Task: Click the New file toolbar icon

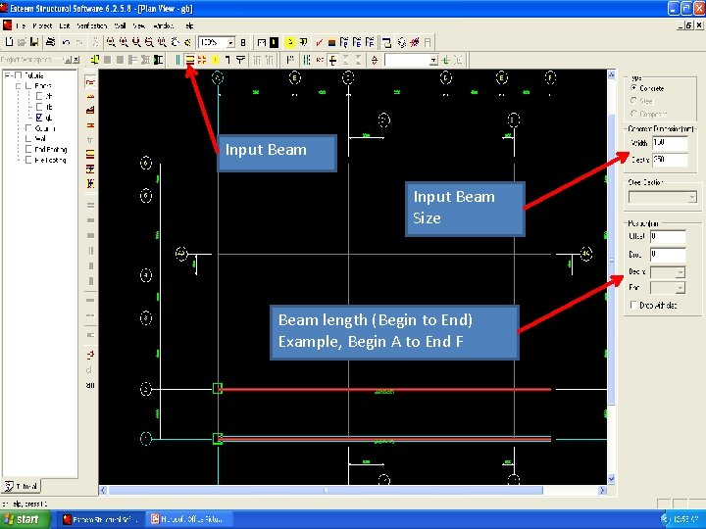Action: (9, 42)
